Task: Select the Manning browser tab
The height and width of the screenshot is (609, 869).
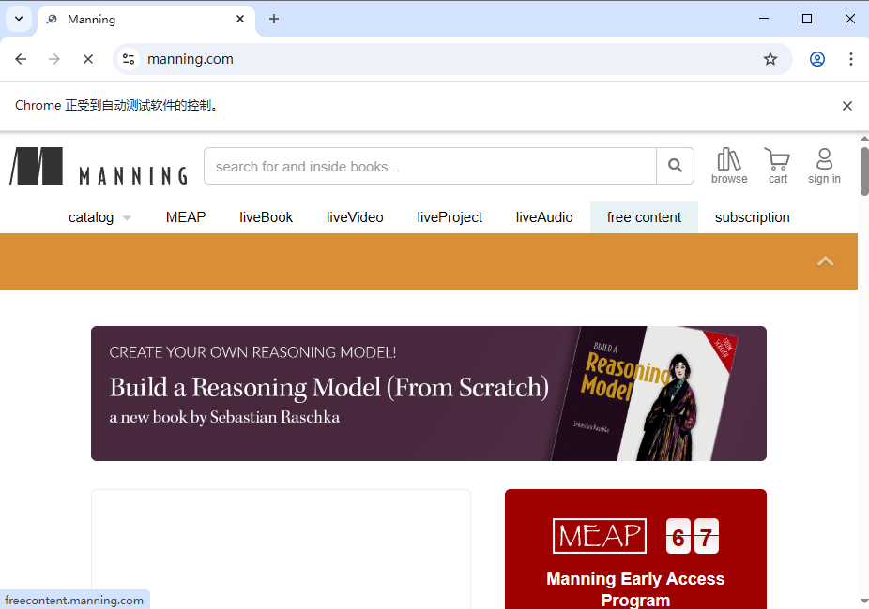Action: (146, 20)
